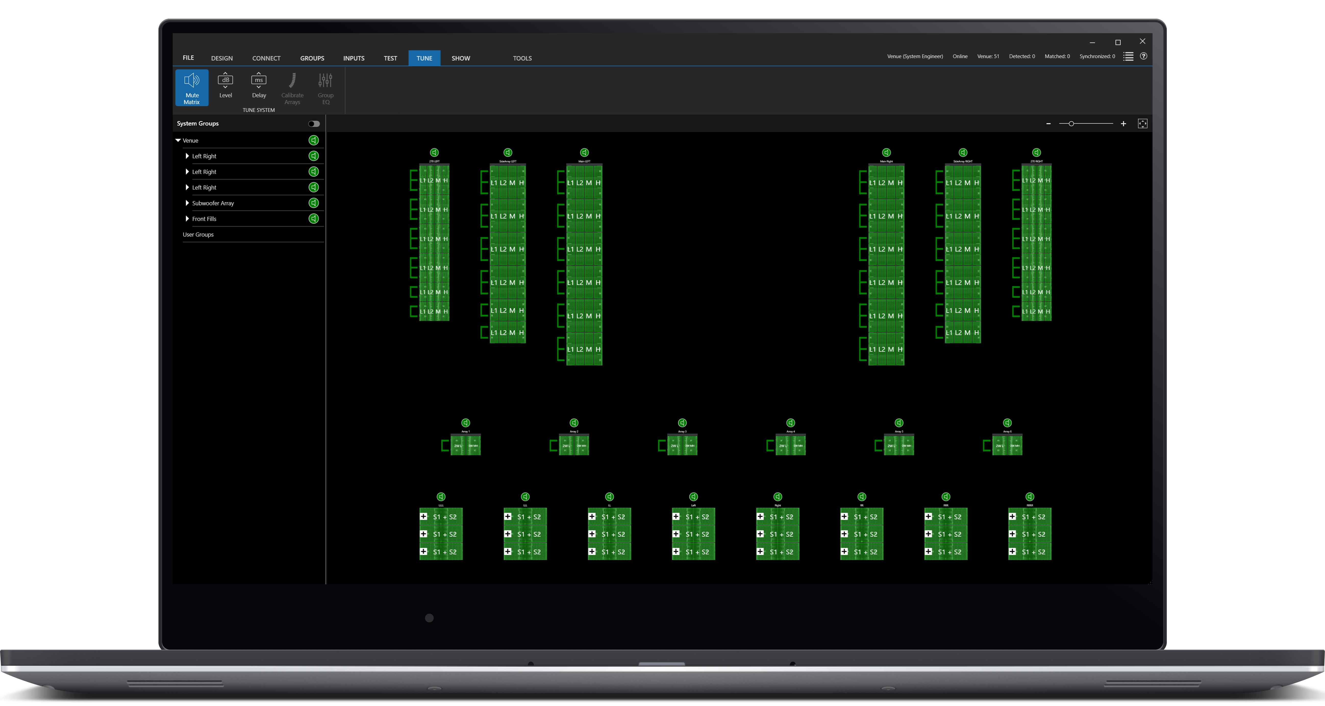Expand the Front Fills group
This screenshot has width=1325, height=706.
187,219
